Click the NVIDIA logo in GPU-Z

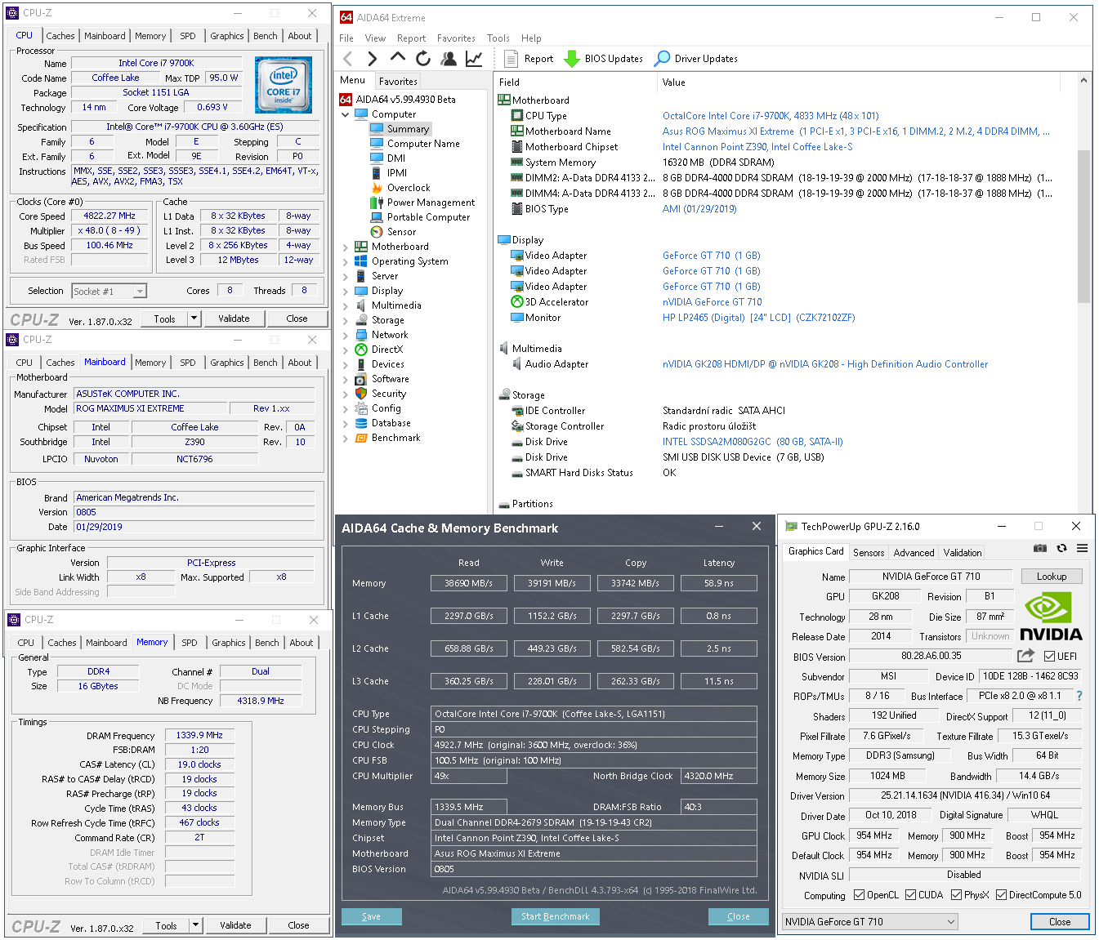pyautogui.click(x=1051, y=617)
